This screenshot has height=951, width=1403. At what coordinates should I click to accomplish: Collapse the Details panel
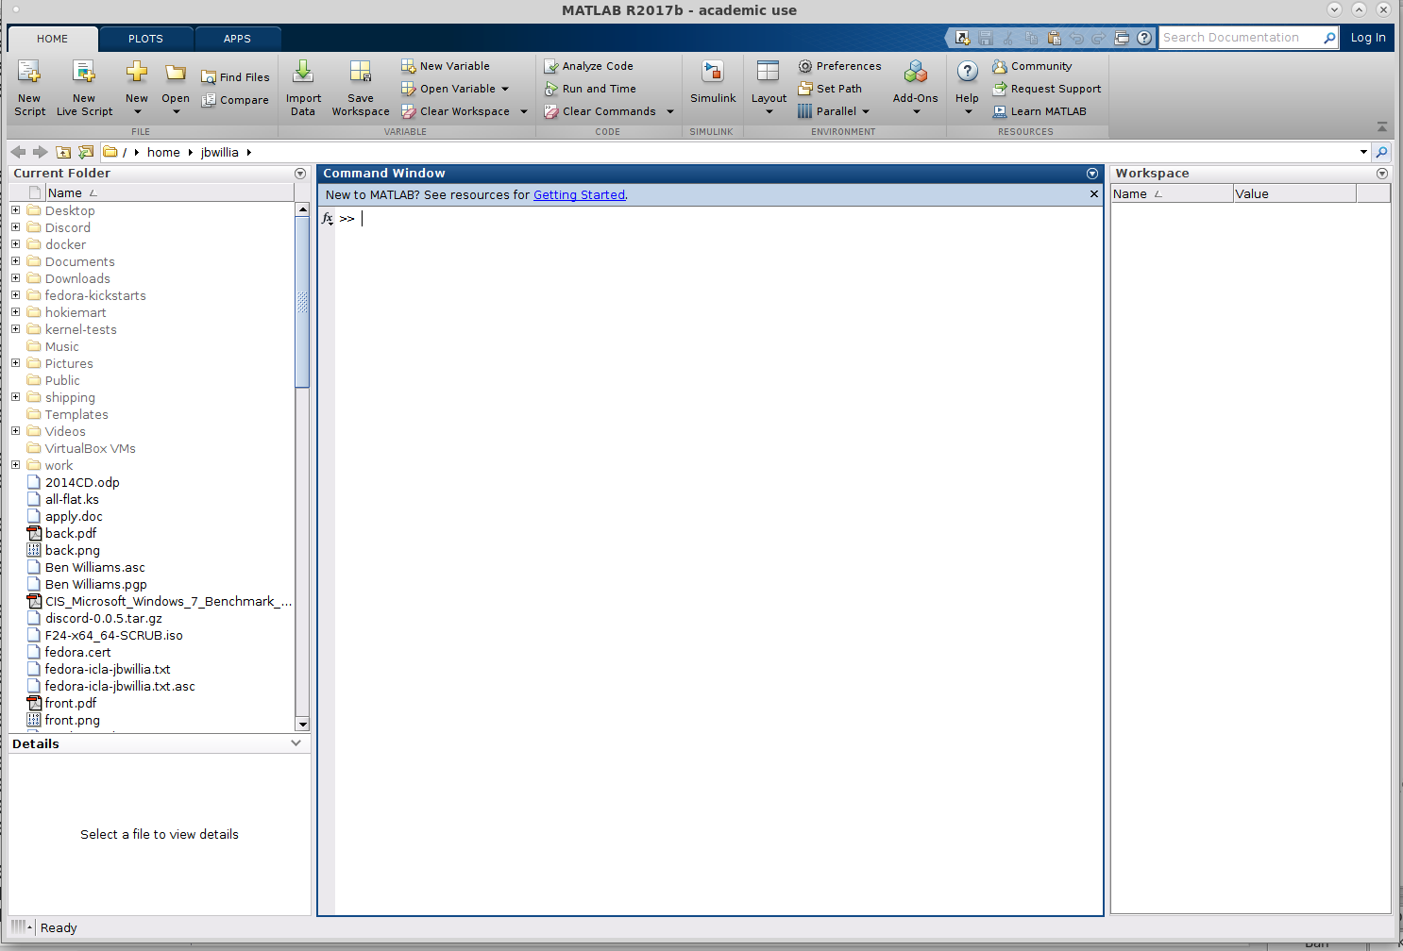[x=296, y=743]
